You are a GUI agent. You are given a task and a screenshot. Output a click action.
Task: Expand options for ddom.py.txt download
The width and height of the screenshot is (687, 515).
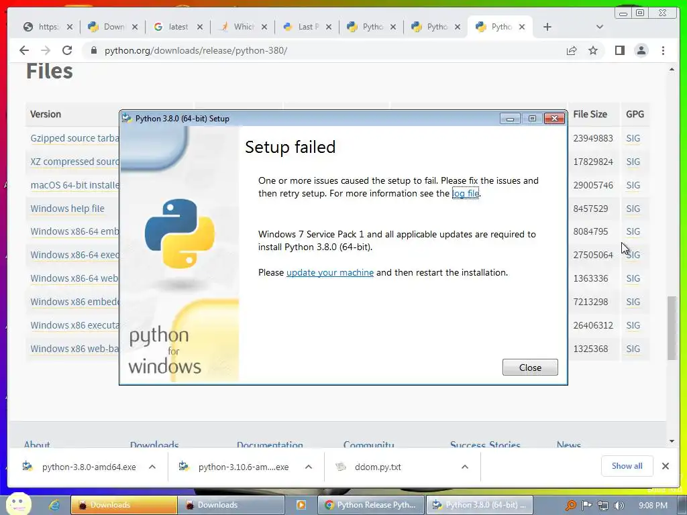click(465, 467)
